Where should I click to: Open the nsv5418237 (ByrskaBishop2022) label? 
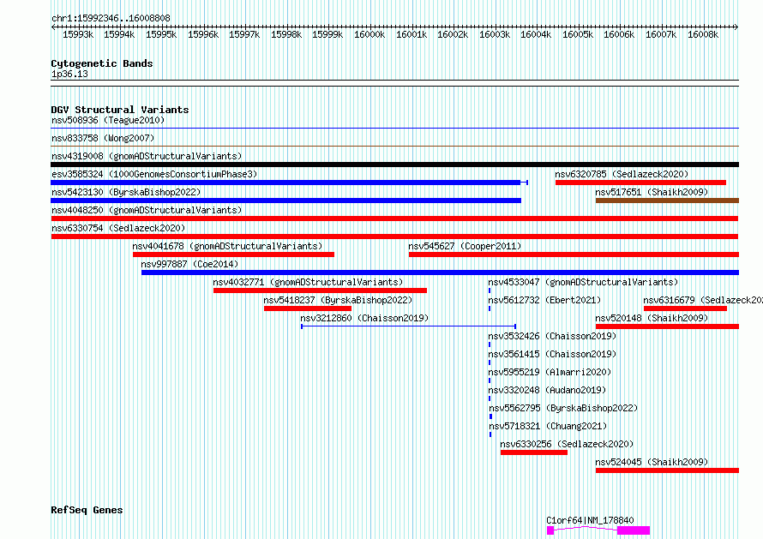(338, 300)
